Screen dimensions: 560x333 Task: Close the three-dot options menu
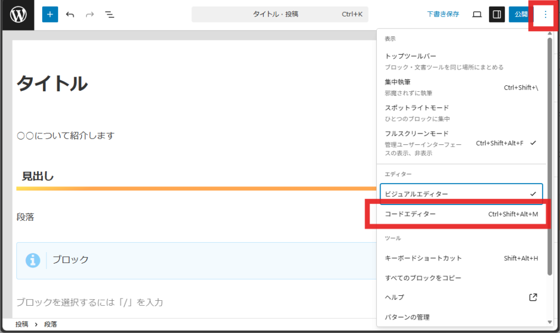pos(545,15)
